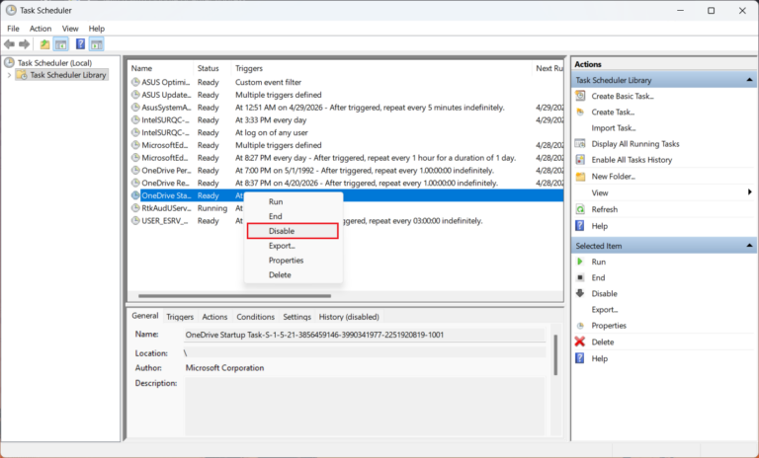Choose Disable from the context menu
The image size is (759, 458).
coord(293,231)
